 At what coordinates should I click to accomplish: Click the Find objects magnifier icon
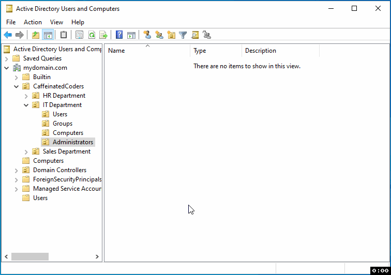(x=195, y=35)
